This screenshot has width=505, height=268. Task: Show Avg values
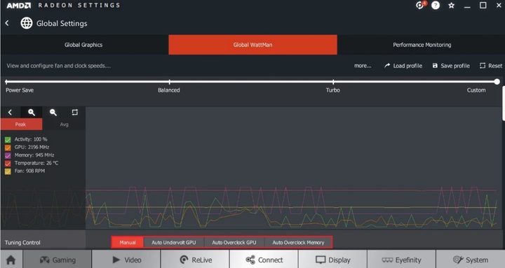tap(64, 125)
